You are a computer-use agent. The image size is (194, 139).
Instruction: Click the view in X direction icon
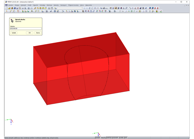point(97,11)
